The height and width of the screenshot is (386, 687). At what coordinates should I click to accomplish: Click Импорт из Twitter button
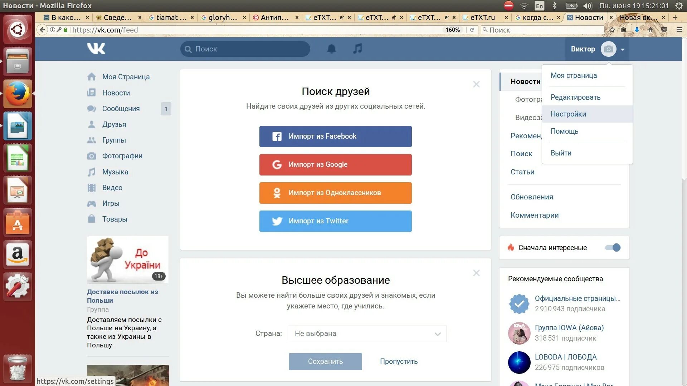pos(335,221)
